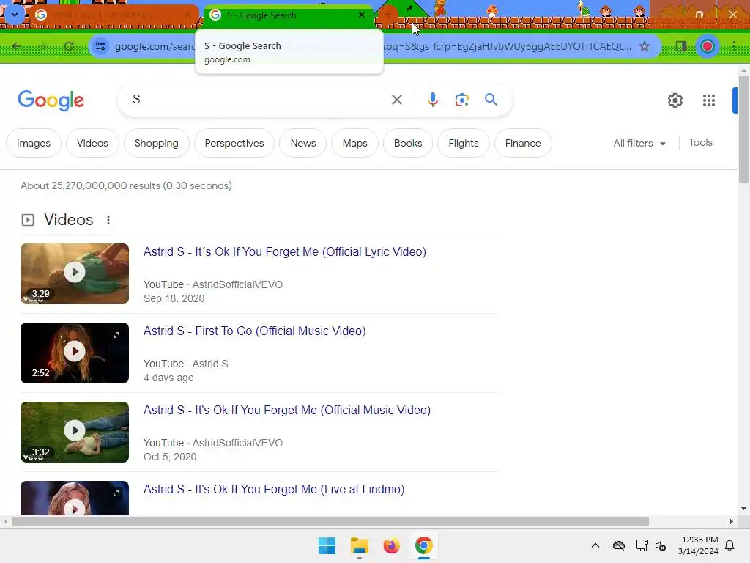This screenshot has height=563, width=750.
Task: Bookmark this page with star icon
Action: 645,46
